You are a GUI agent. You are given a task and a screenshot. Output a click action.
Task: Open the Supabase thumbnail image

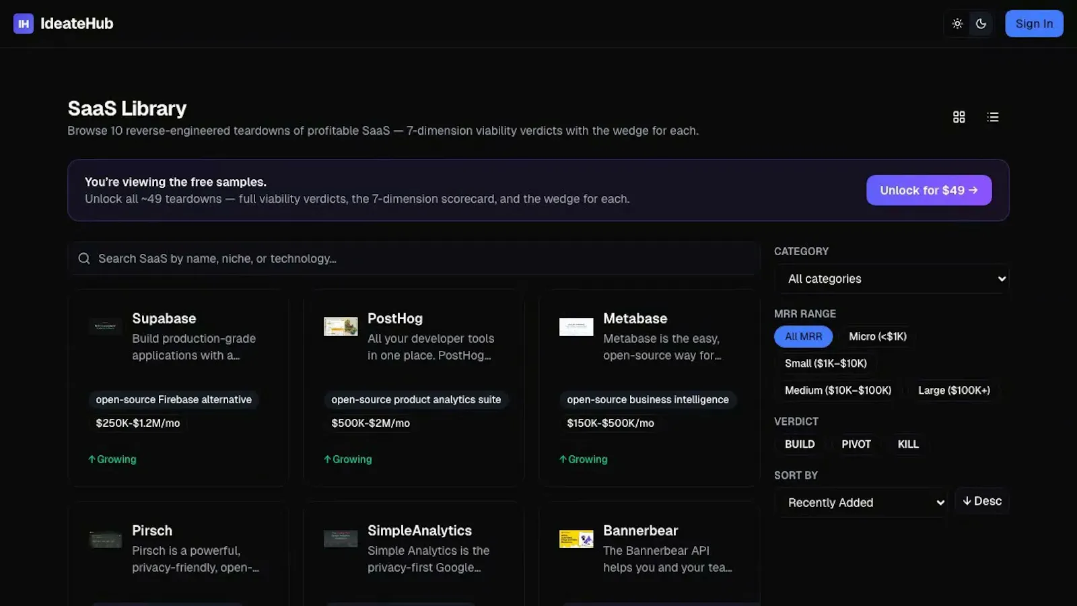(105, 327)
